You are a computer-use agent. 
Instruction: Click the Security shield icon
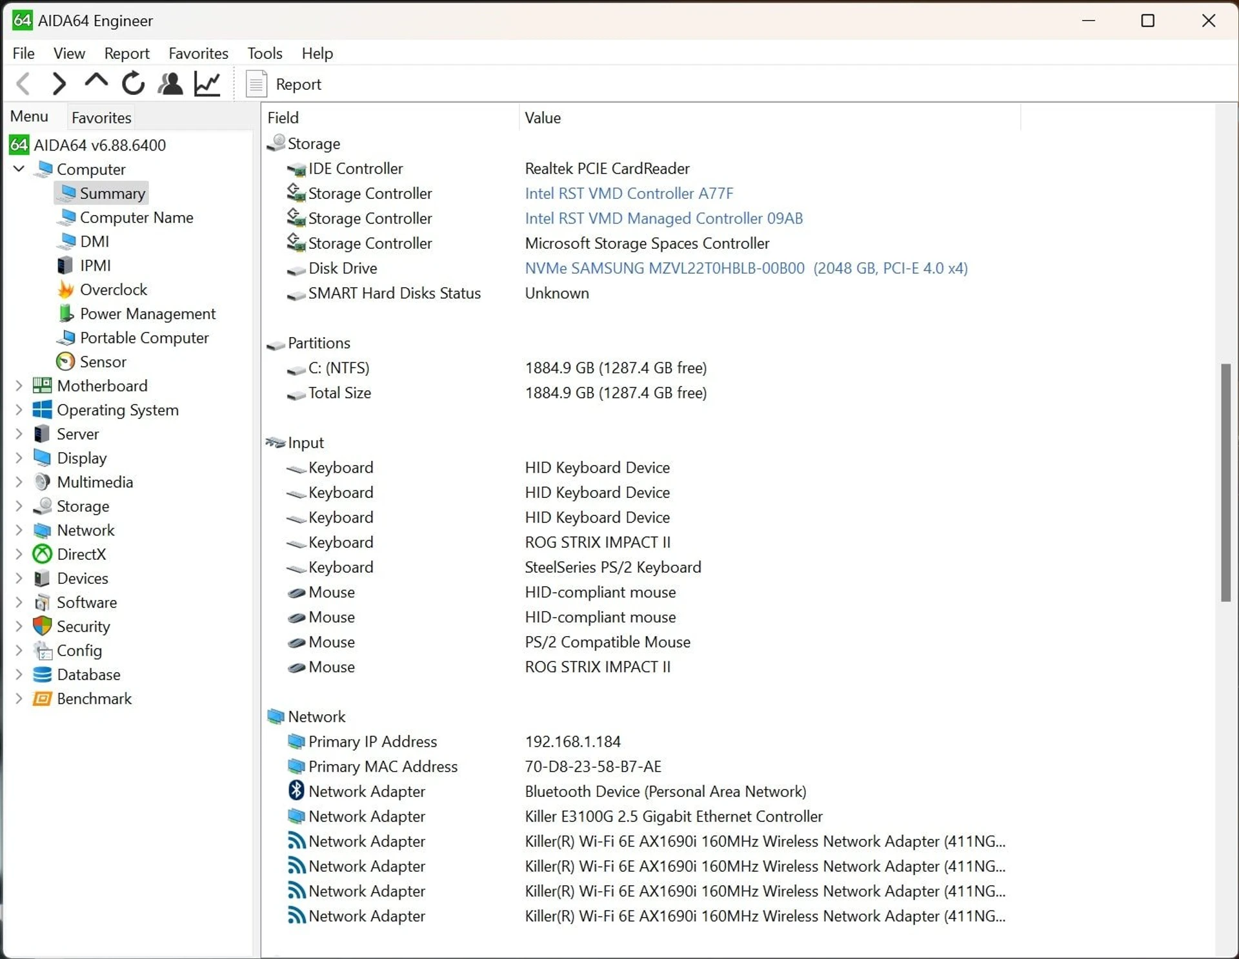(42, 626)
